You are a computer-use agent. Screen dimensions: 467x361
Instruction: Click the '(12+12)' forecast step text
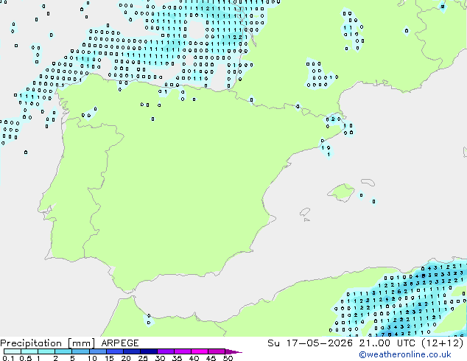[x=443, y=343]
